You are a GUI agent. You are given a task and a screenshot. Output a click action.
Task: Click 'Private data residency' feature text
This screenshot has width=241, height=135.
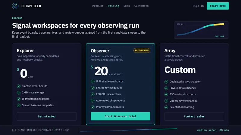183,88
